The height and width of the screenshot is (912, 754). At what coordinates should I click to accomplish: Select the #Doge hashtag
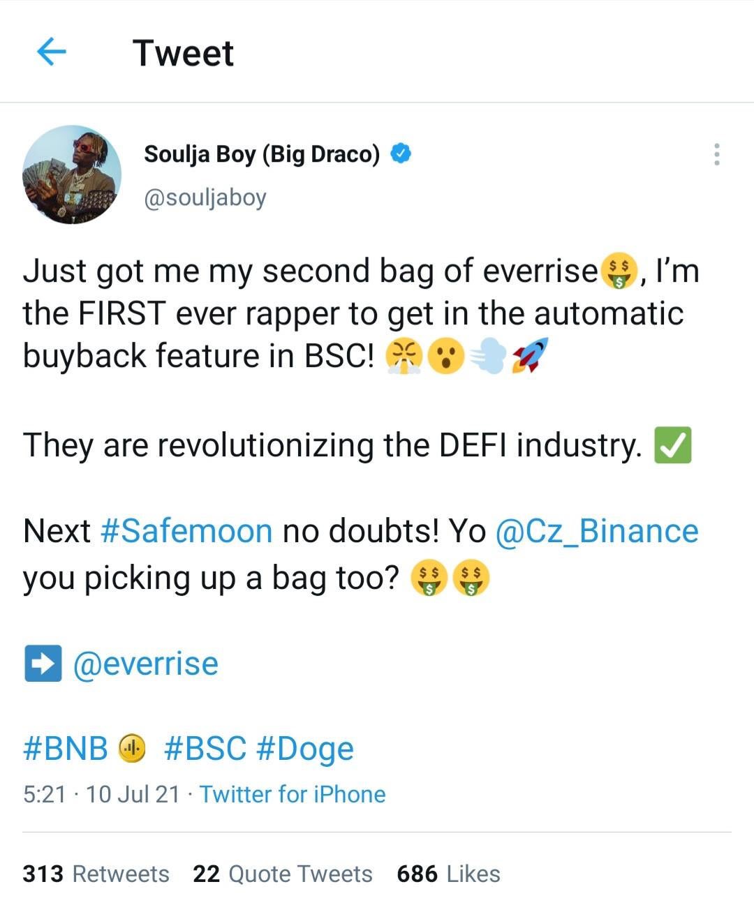pos(305,748)
